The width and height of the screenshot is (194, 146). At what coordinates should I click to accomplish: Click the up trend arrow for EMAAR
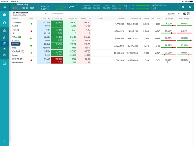pyautogui.click(x=31, y=53)
